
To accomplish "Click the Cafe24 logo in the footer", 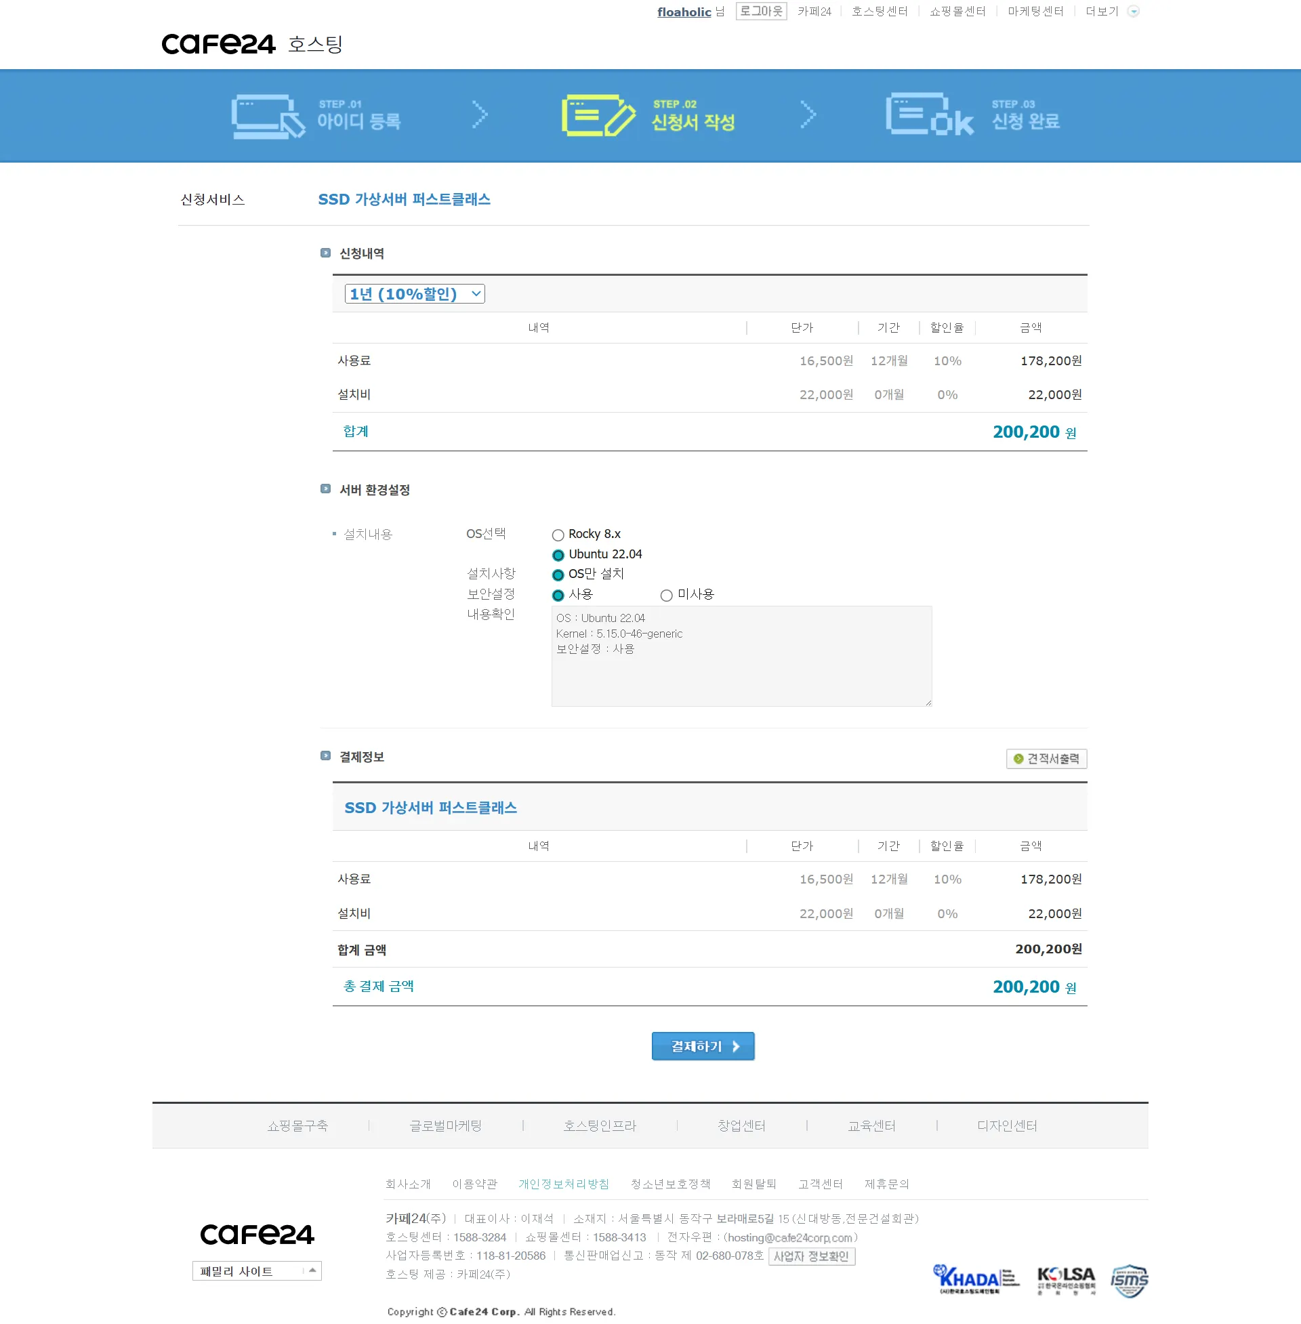I will click(257, 1234).
